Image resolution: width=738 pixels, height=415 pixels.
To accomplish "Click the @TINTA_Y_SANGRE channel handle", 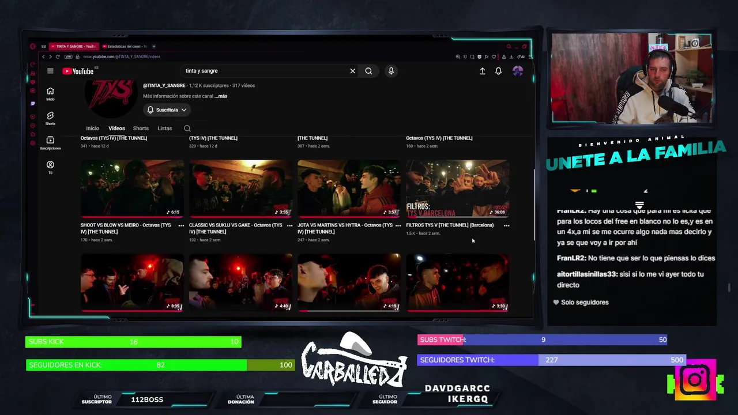I will (164, 85).
